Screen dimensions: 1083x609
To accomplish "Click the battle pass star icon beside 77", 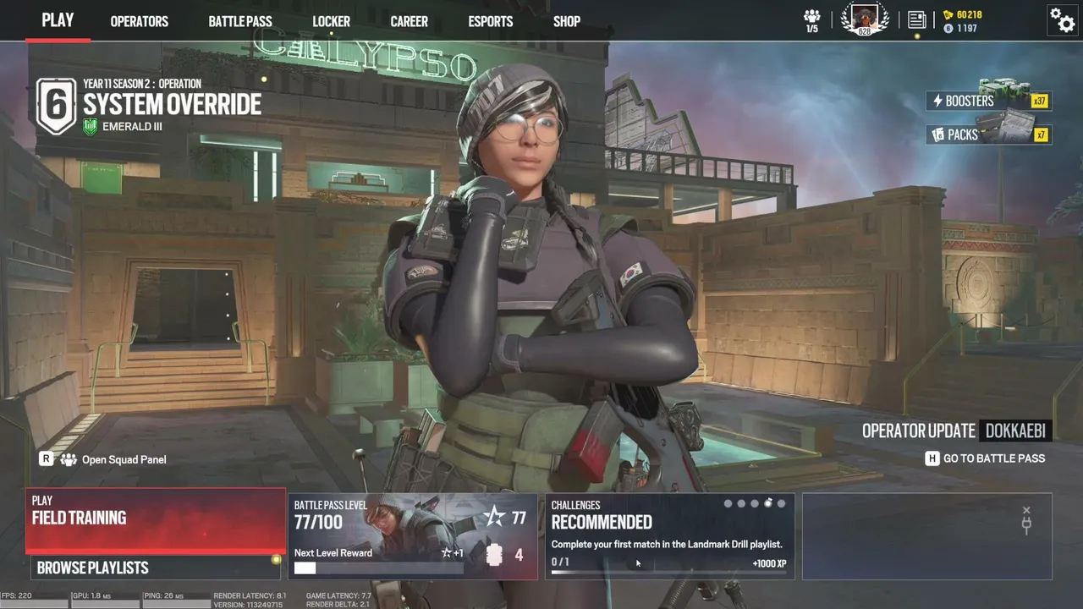I will pos(493,517).
